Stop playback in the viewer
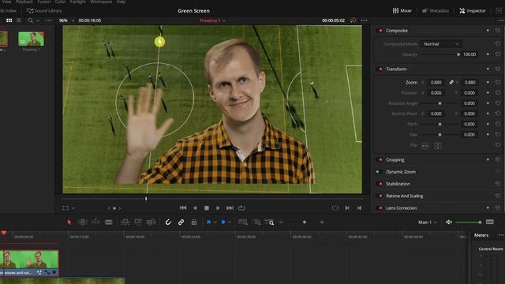 click(x=207, y=208)
